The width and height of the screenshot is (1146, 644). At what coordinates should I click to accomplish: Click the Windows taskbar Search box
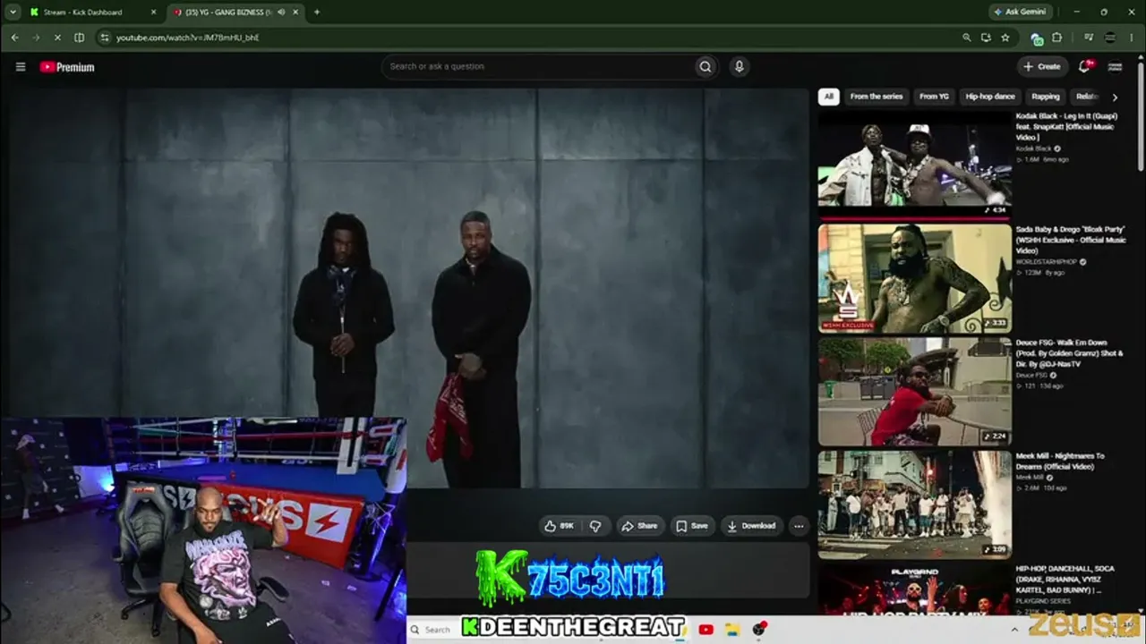(436, 630)
